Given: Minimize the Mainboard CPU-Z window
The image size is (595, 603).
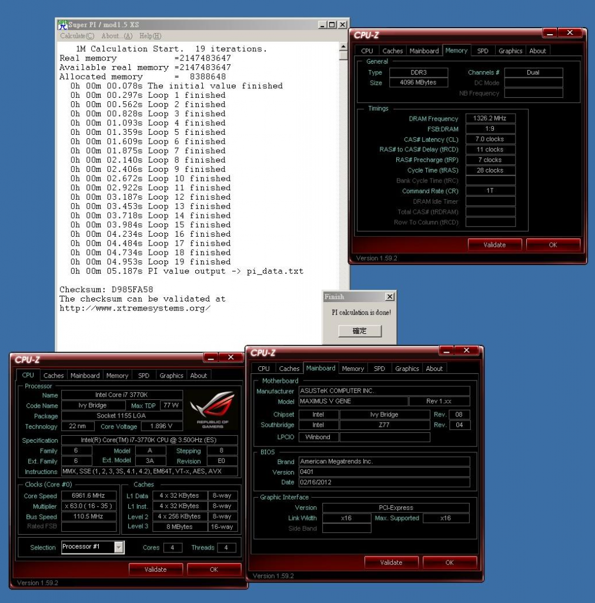Looking at the screenshot, I should pos(446,351).
